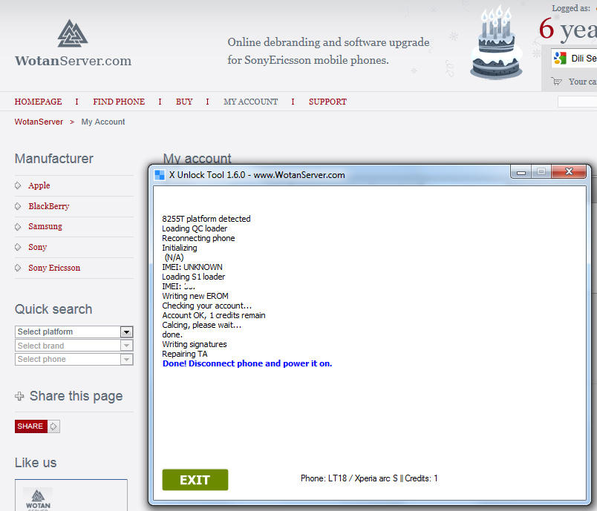The height and width of the screenshot is (511, 597).
Task: Open the FIND PHONE menu item
Action: (x=119, y=102)
